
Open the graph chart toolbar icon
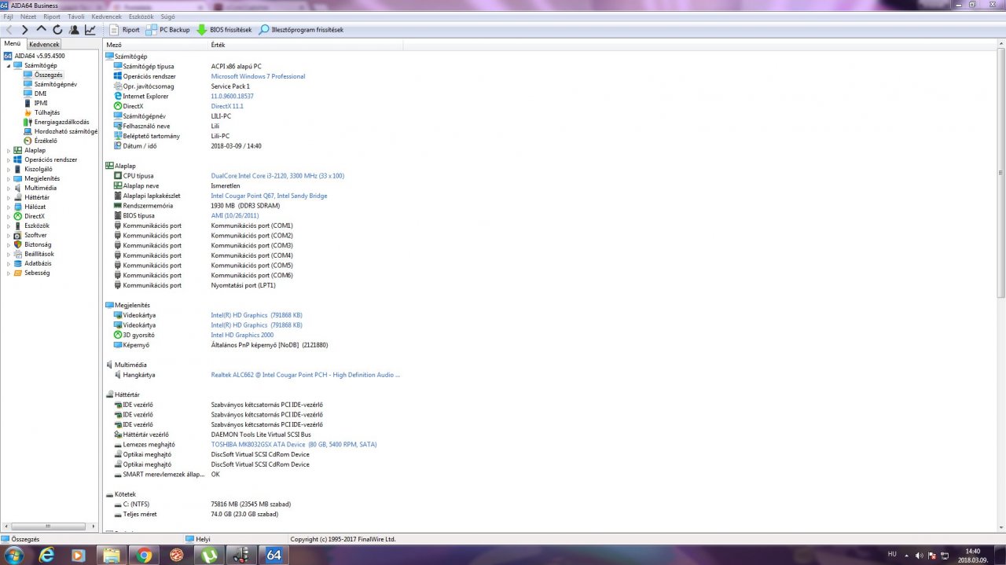tap(90, 30)
